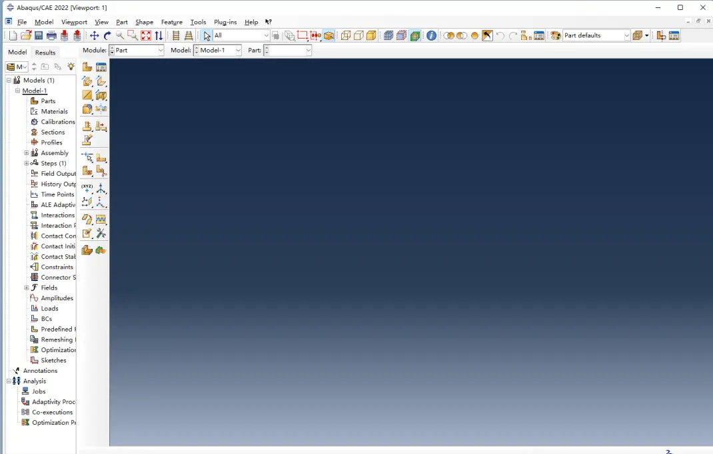This screenshot has height=454, width=713.
Task: Click the Save Model Database icon
Action: [39, 36]
